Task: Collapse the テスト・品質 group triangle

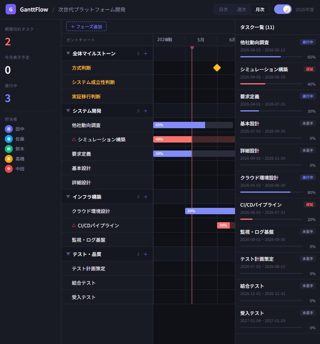Action: (68, 254)
